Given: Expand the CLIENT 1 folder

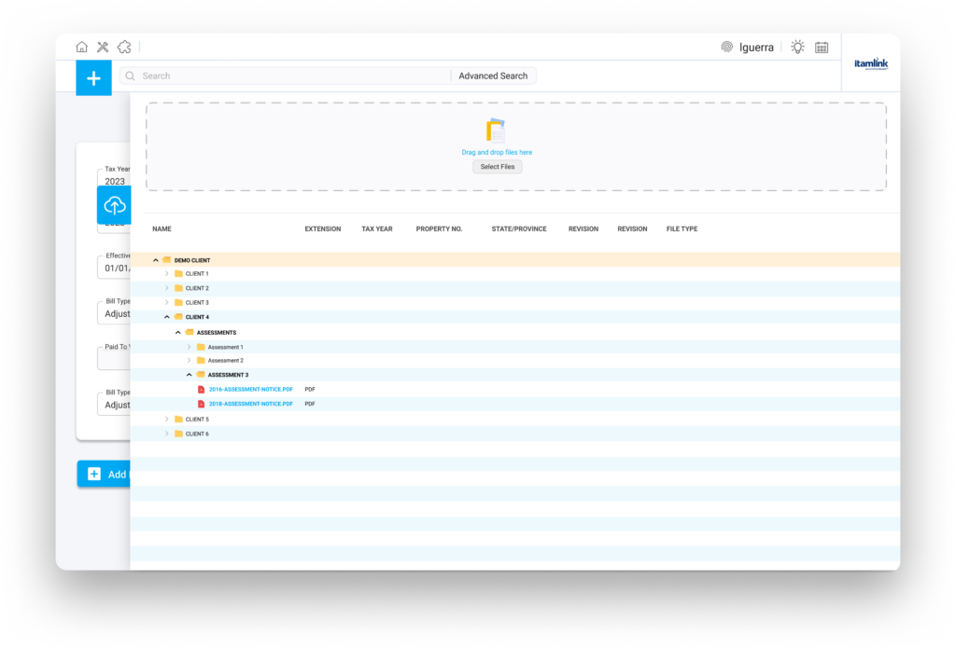Looking at the screenshot, I should [x=167, y=274].
